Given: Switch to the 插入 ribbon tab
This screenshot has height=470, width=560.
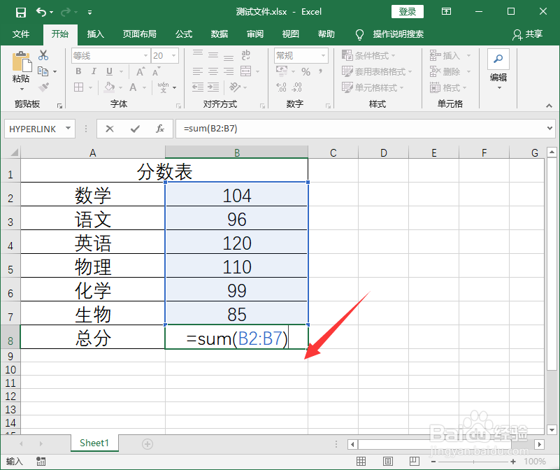Looking at the screenshot, I should pos(95,34).
